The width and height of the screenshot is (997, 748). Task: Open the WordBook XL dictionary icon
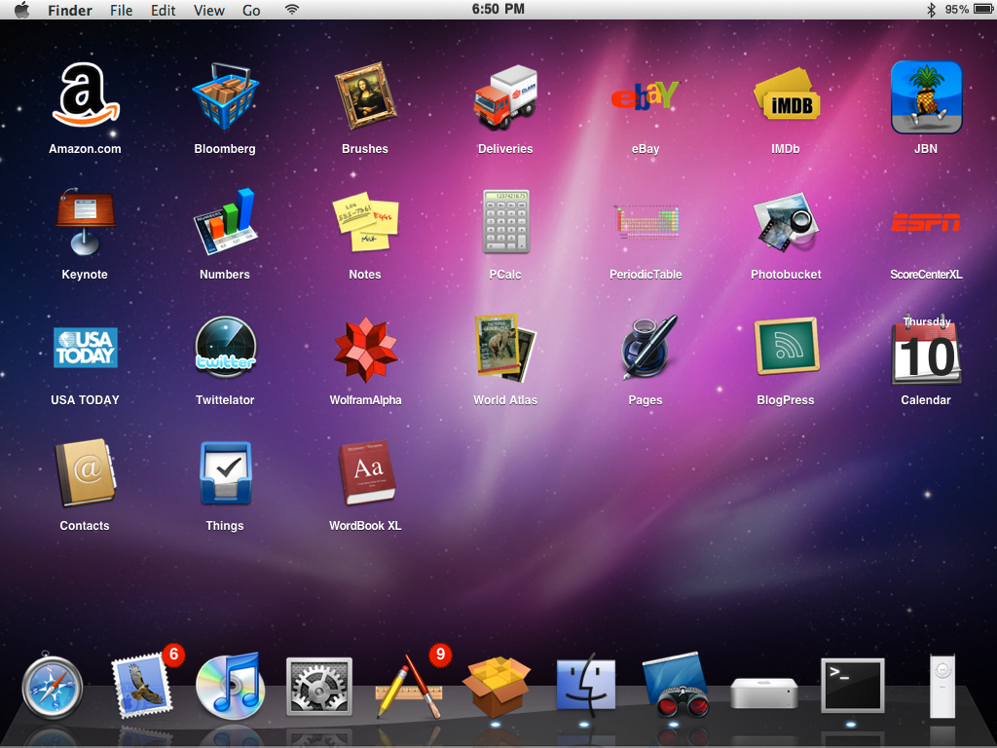click(367, 472)
